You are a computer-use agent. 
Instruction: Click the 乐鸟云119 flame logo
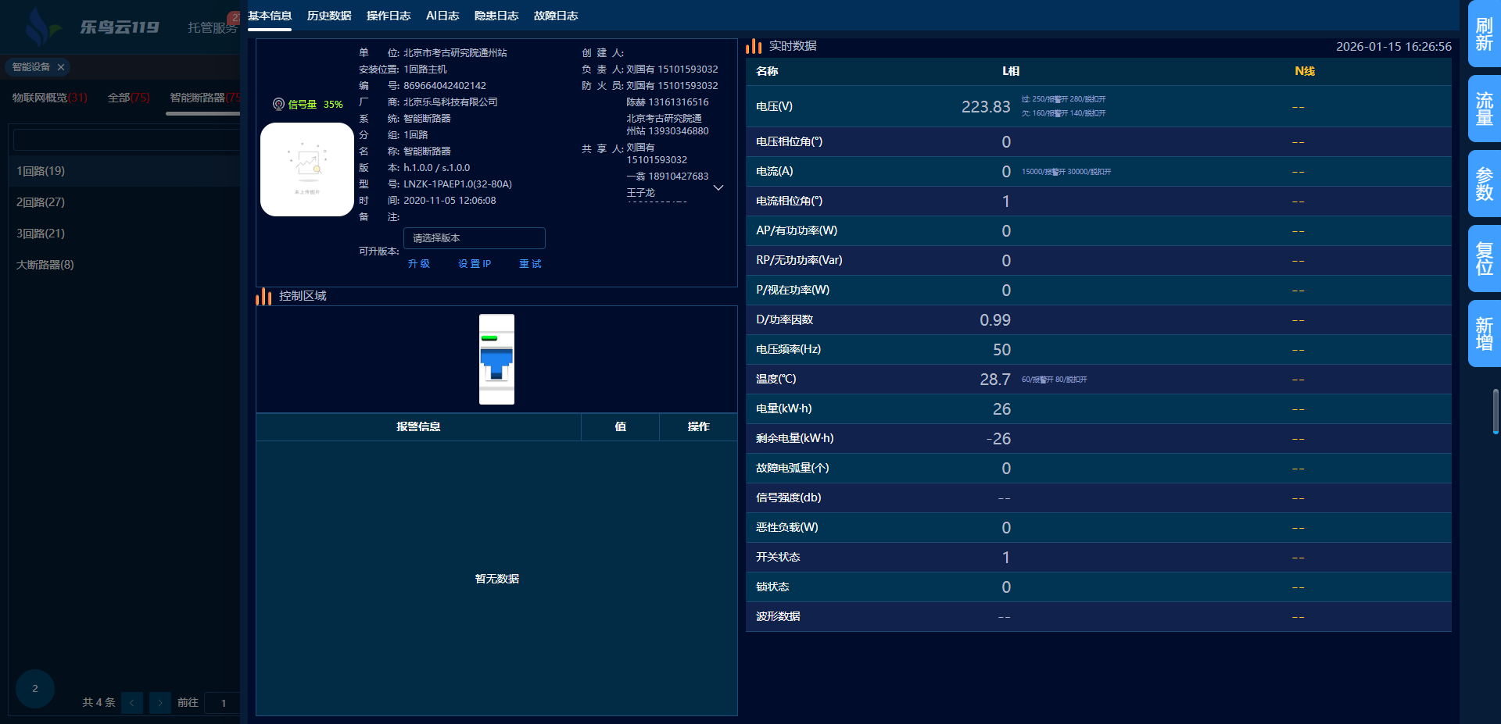click(39, 27)
